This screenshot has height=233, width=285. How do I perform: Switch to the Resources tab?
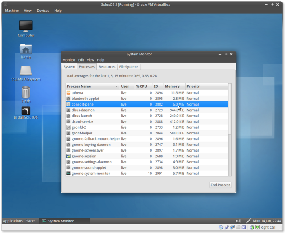pyautogui.click(x=107, y=67)
